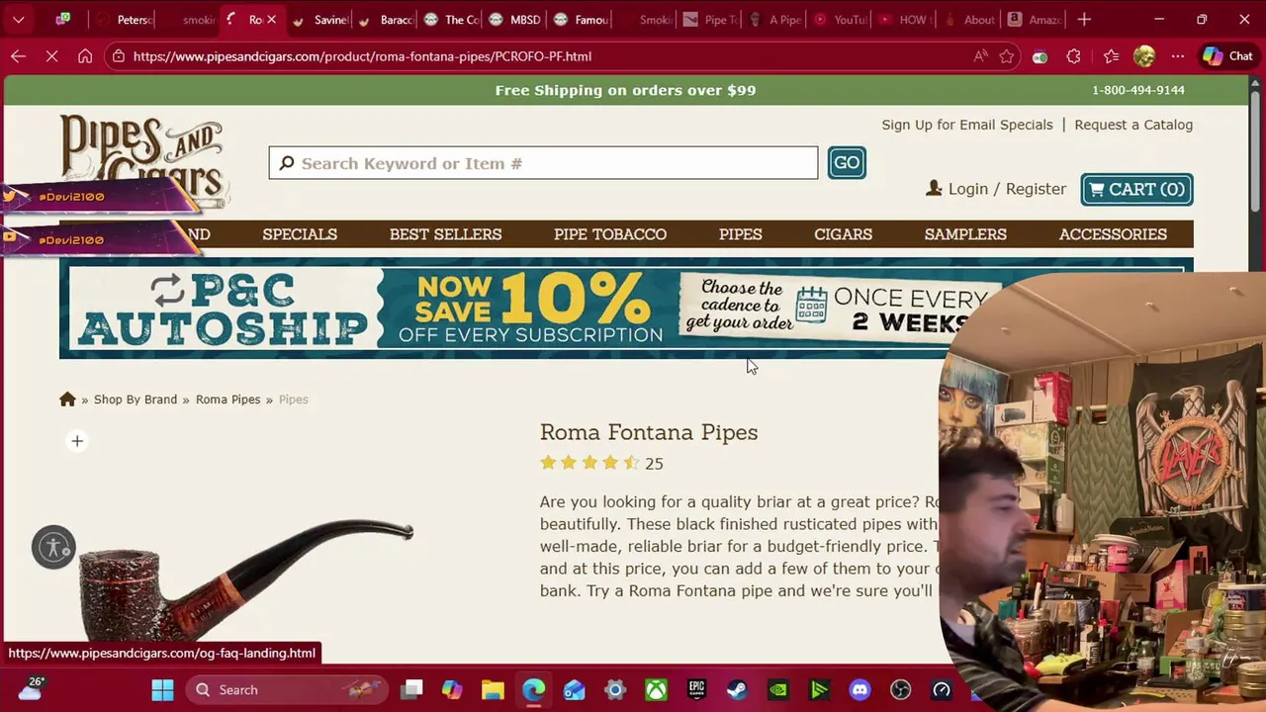Open the CIGARS menu
Image resolution: width=1266 pixels, height=712 pixels.
click(843, 234)
